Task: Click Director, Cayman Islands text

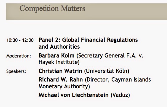Action: [118, 80]
